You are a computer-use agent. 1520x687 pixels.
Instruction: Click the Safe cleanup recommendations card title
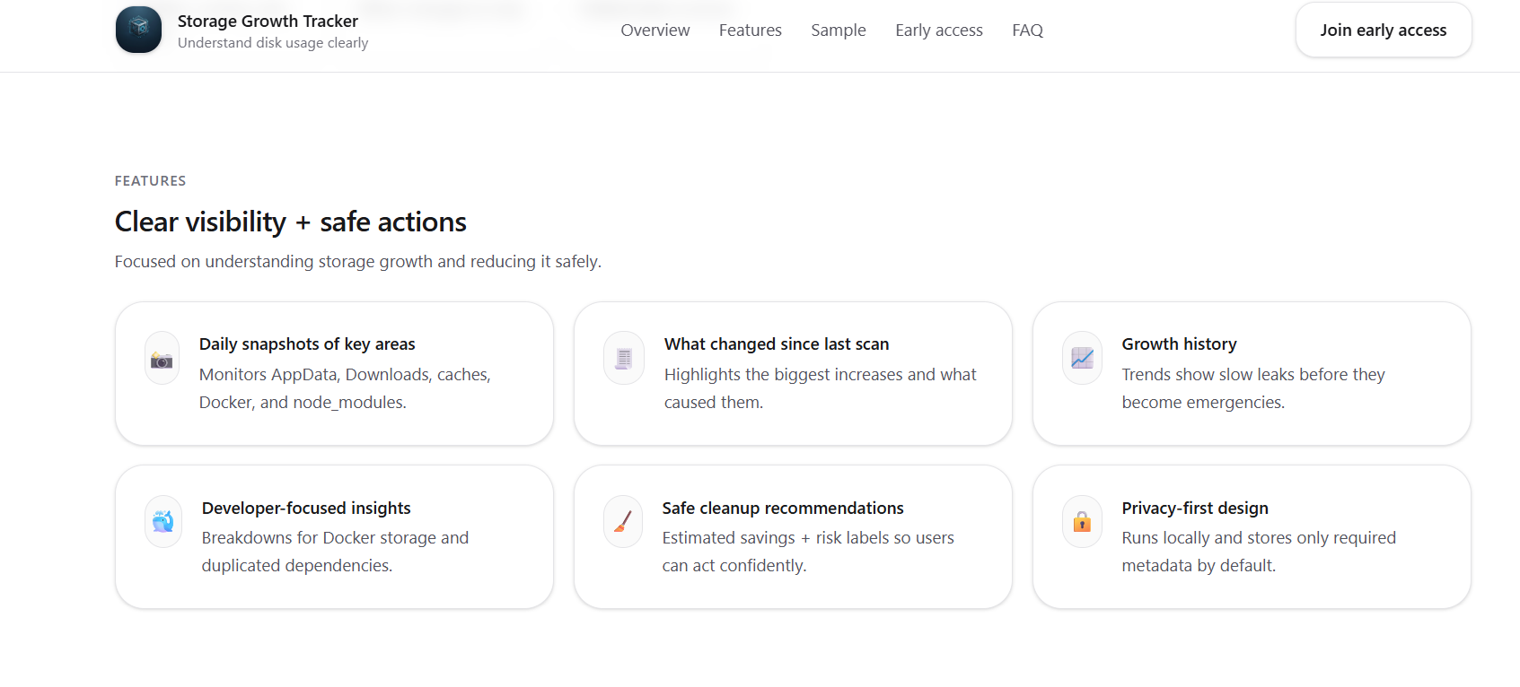(783, 509)
